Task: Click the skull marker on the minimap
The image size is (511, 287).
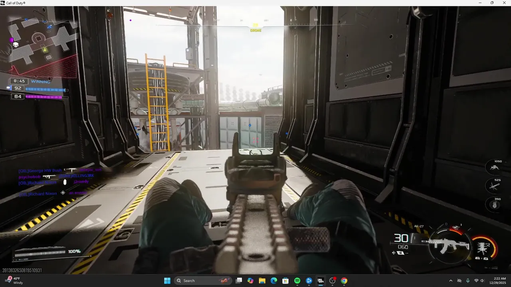Action: point(16,45)
